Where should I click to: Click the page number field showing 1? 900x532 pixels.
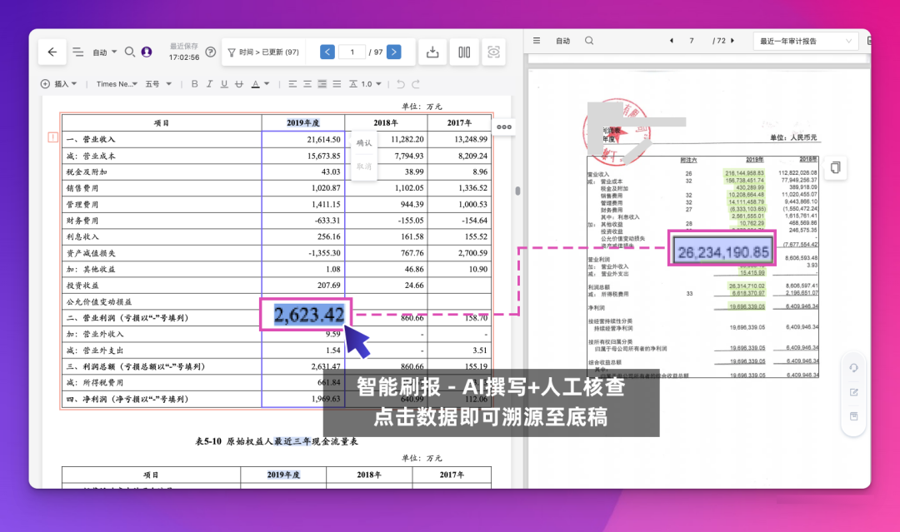point(352,52)
